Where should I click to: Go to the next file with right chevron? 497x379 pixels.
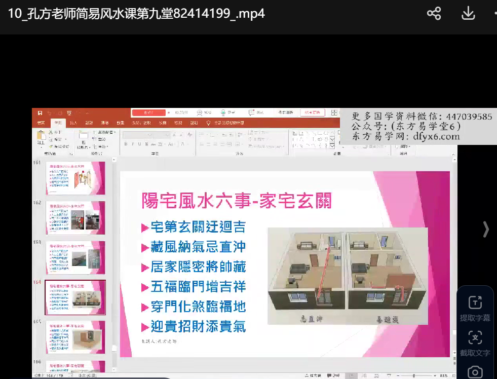pyautogui.click(x=486, y=229)
